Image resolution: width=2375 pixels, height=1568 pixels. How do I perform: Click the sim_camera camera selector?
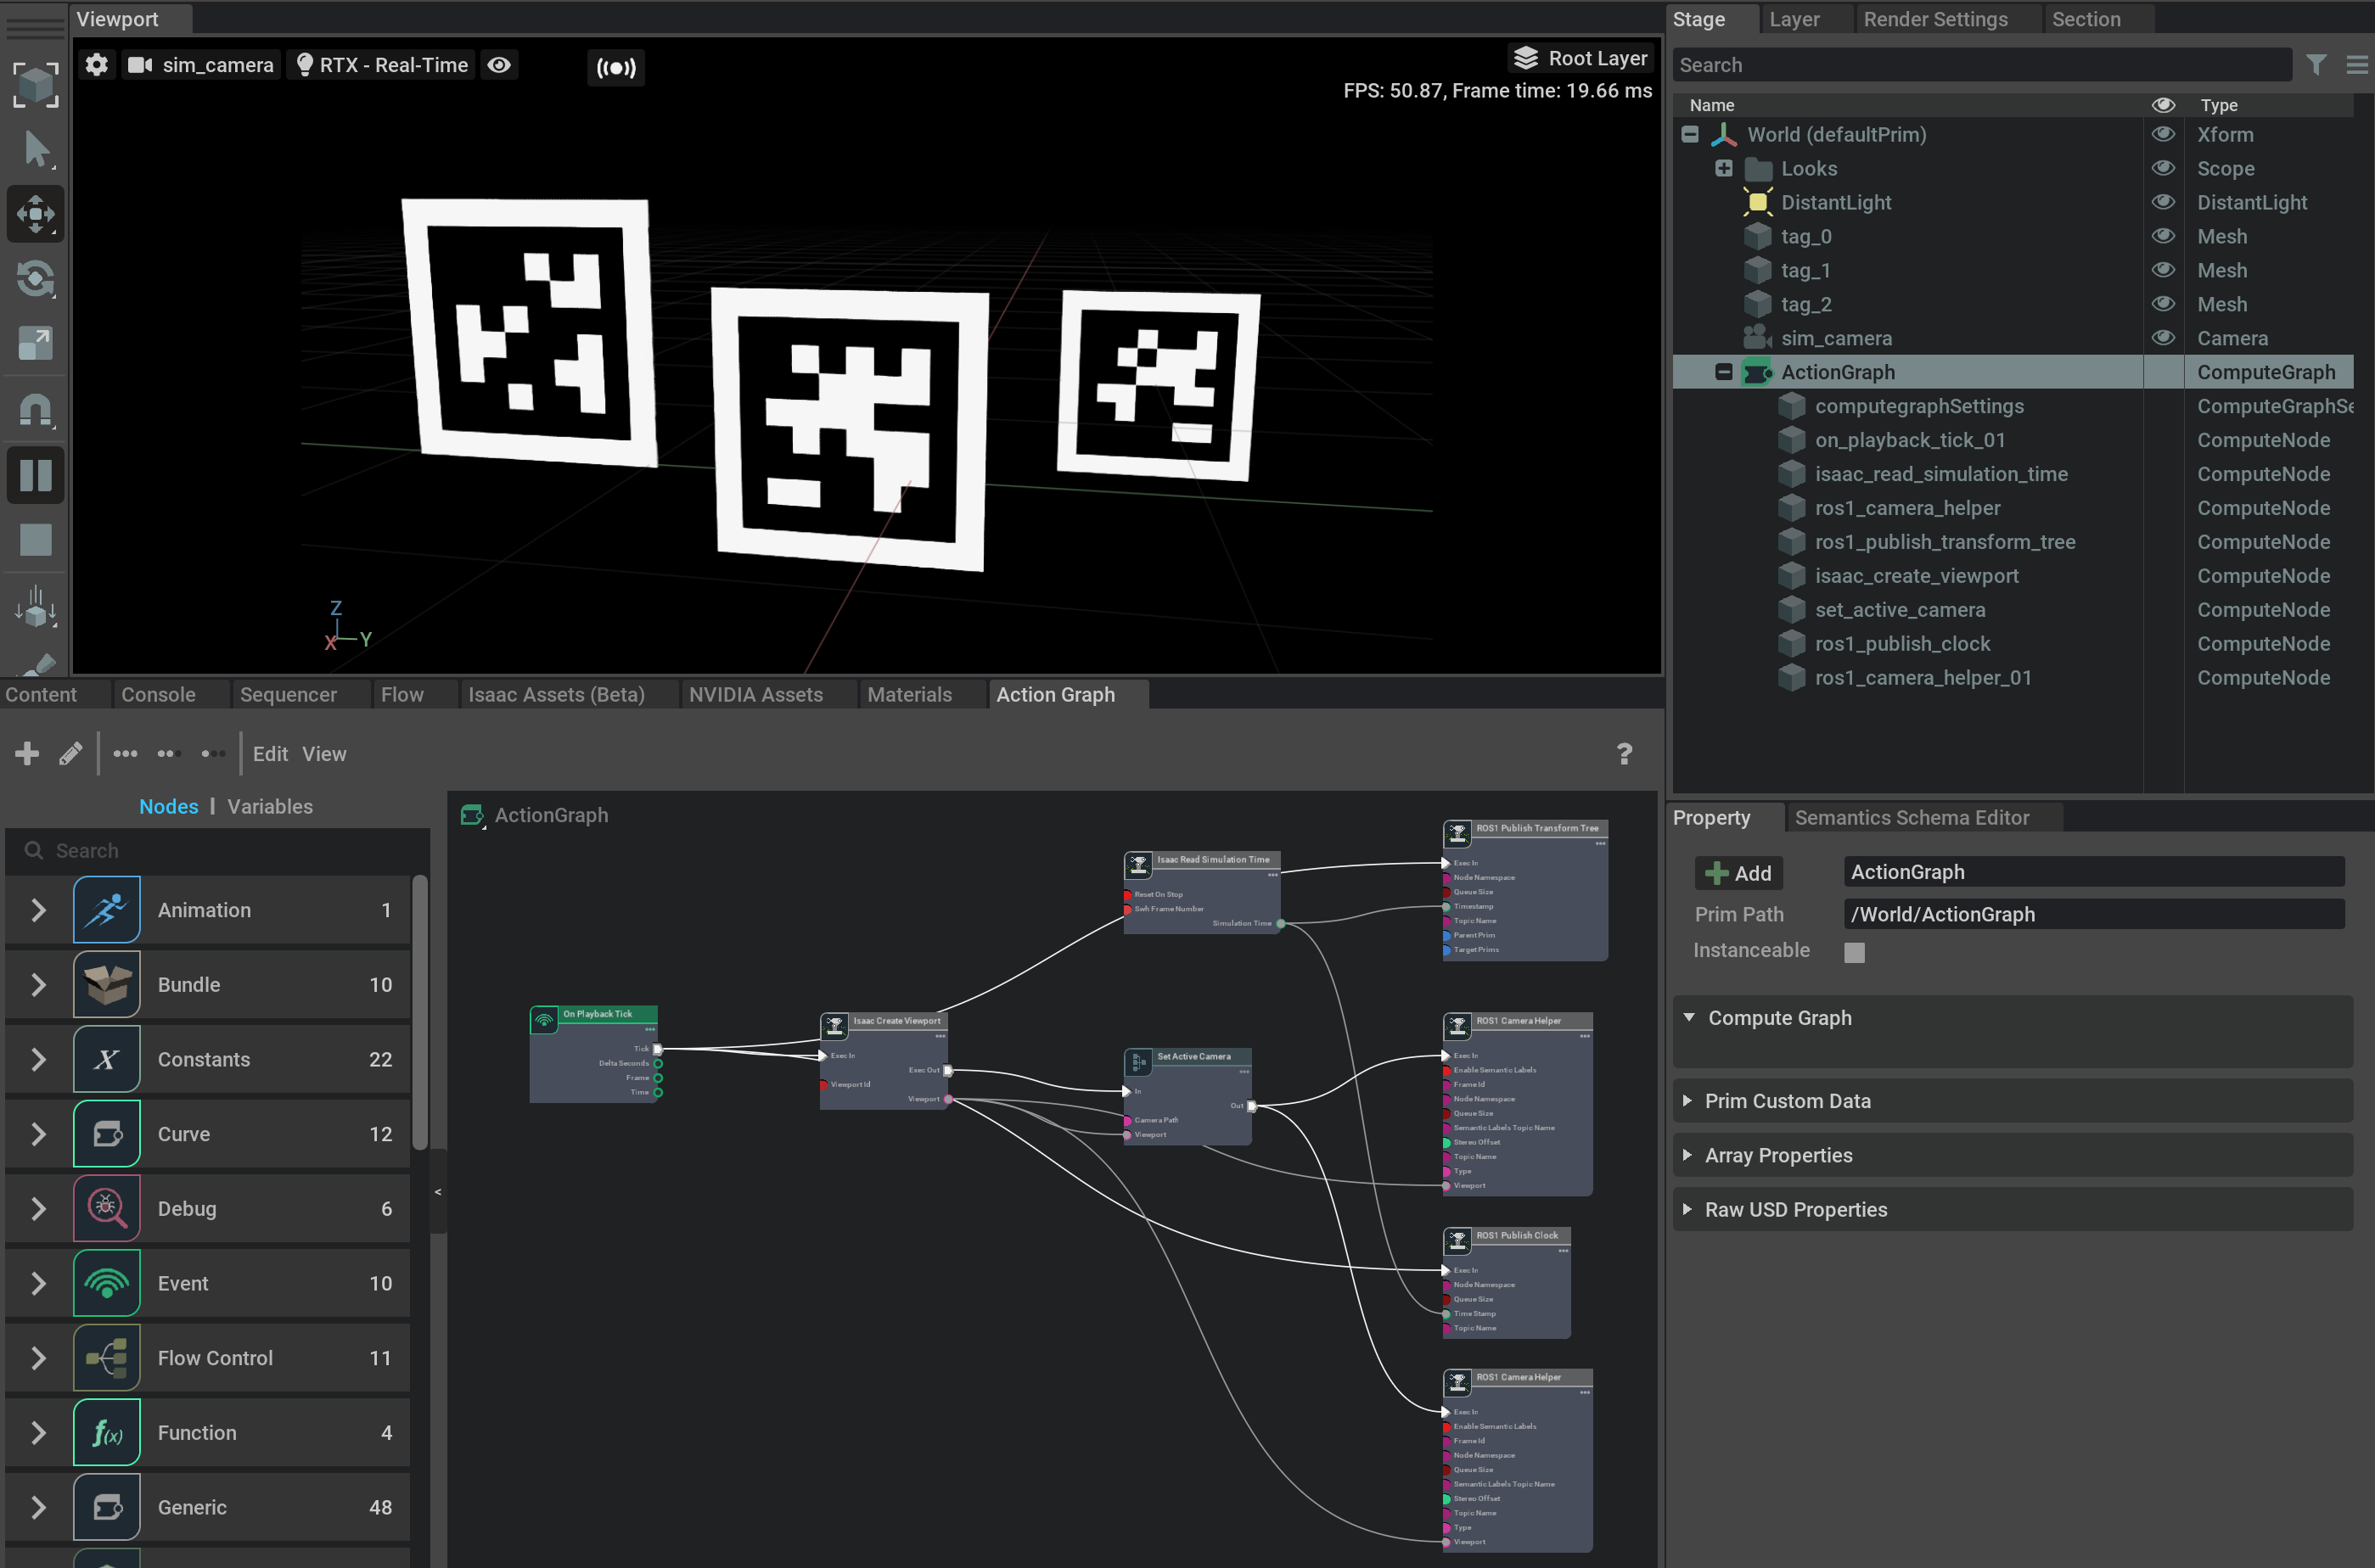click(200, 65)
